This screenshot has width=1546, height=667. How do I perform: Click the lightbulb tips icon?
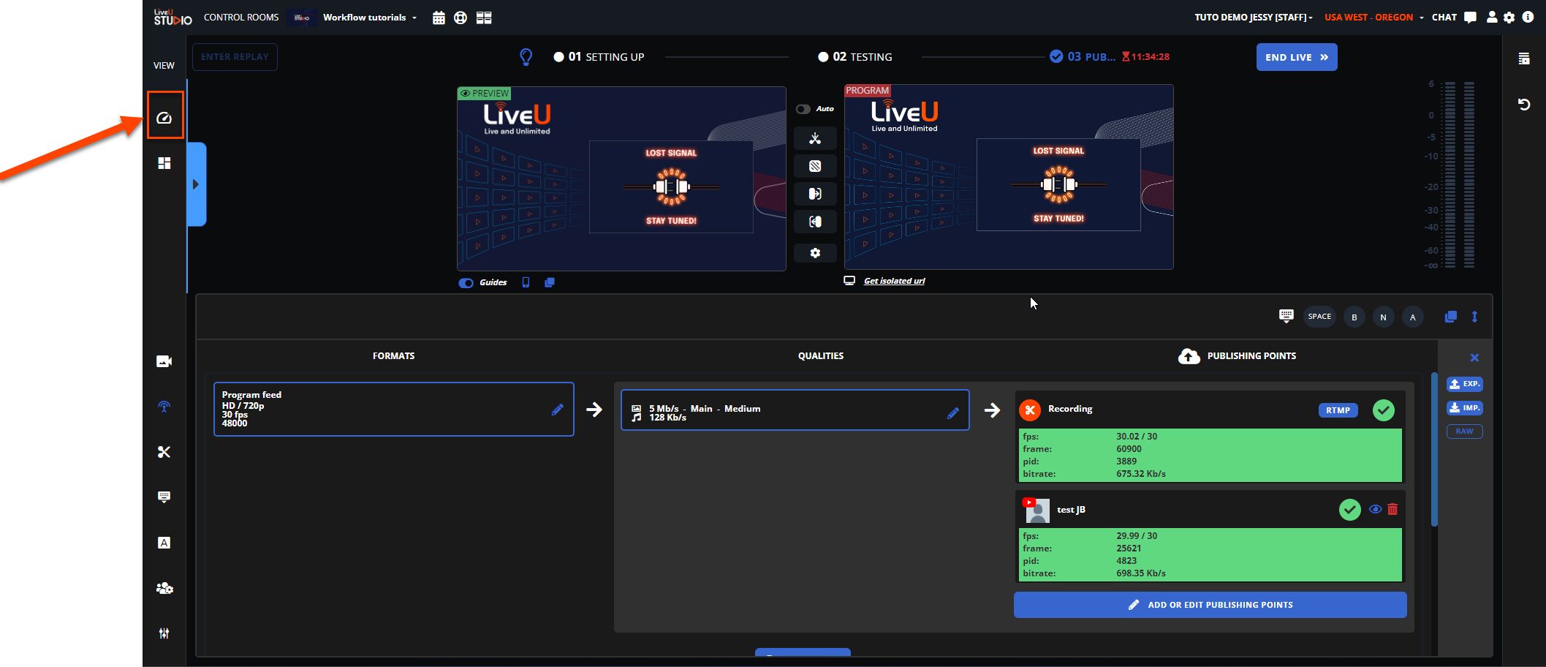point(526,57)
